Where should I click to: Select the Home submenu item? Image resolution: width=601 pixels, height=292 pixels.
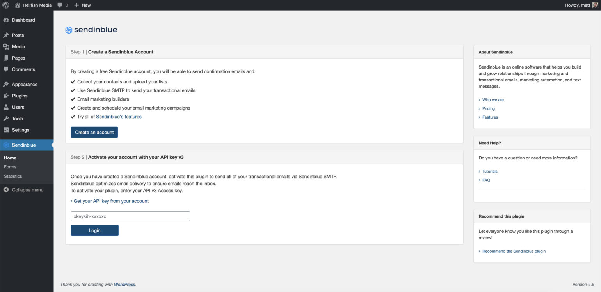pos(10,158)
